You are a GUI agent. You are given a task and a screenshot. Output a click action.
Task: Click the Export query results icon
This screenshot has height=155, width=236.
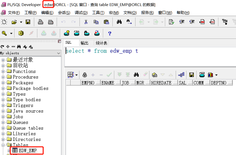point(154,75)
